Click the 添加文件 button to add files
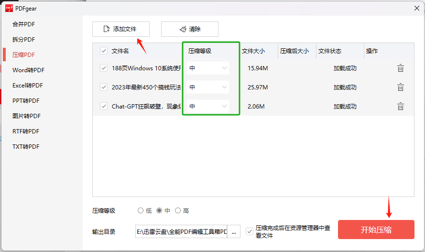425x252 pixels. pyautogui.click(x=121, y=29)
